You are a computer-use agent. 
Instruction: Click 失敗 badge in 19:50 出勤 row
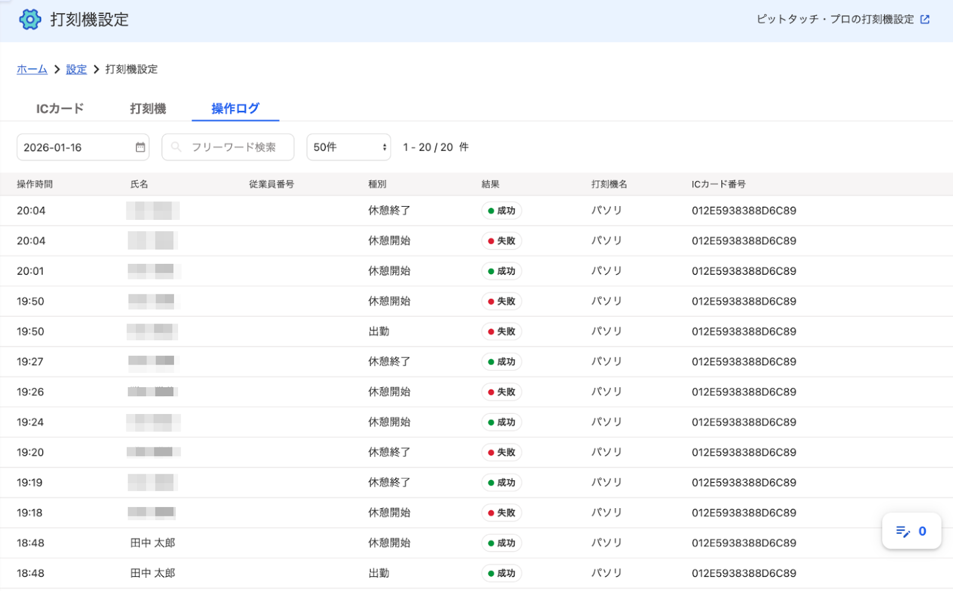pos(502,331)
